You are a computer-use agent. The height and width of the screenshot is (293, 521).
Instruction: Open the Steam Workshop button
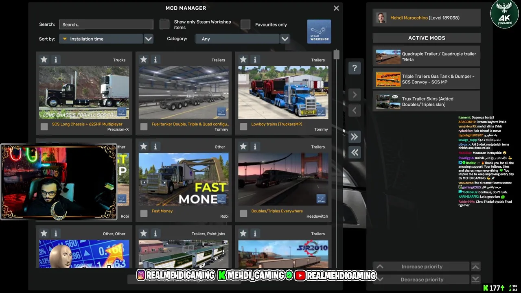tap(319, 31)
